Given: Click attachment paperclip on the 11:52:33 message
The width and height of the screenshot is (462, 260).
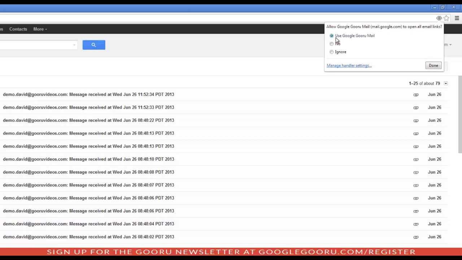Looking at the screenshot, I should coord(416,108).
